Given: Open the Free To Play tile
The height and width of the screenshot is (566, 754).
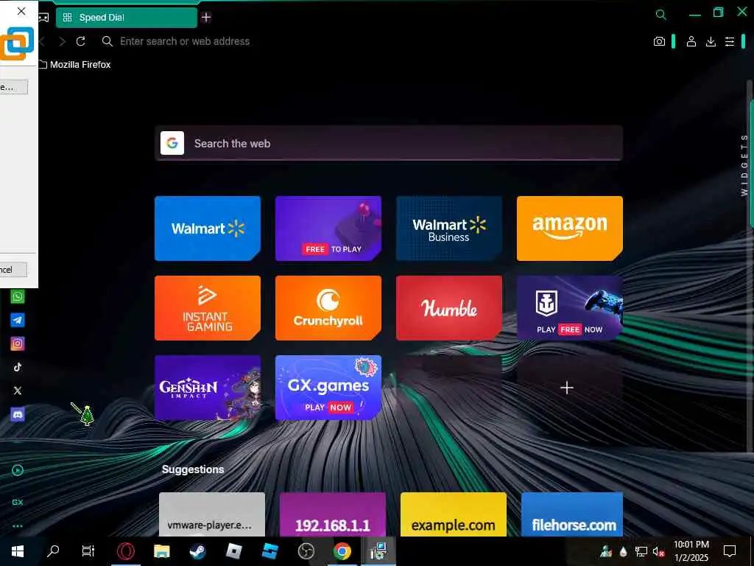Looking at the screenshot, I should point(328,228).
